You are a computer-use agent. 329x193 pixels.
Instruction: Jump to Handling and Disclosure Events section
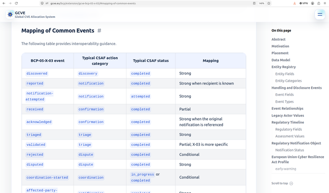pos(296,88)
